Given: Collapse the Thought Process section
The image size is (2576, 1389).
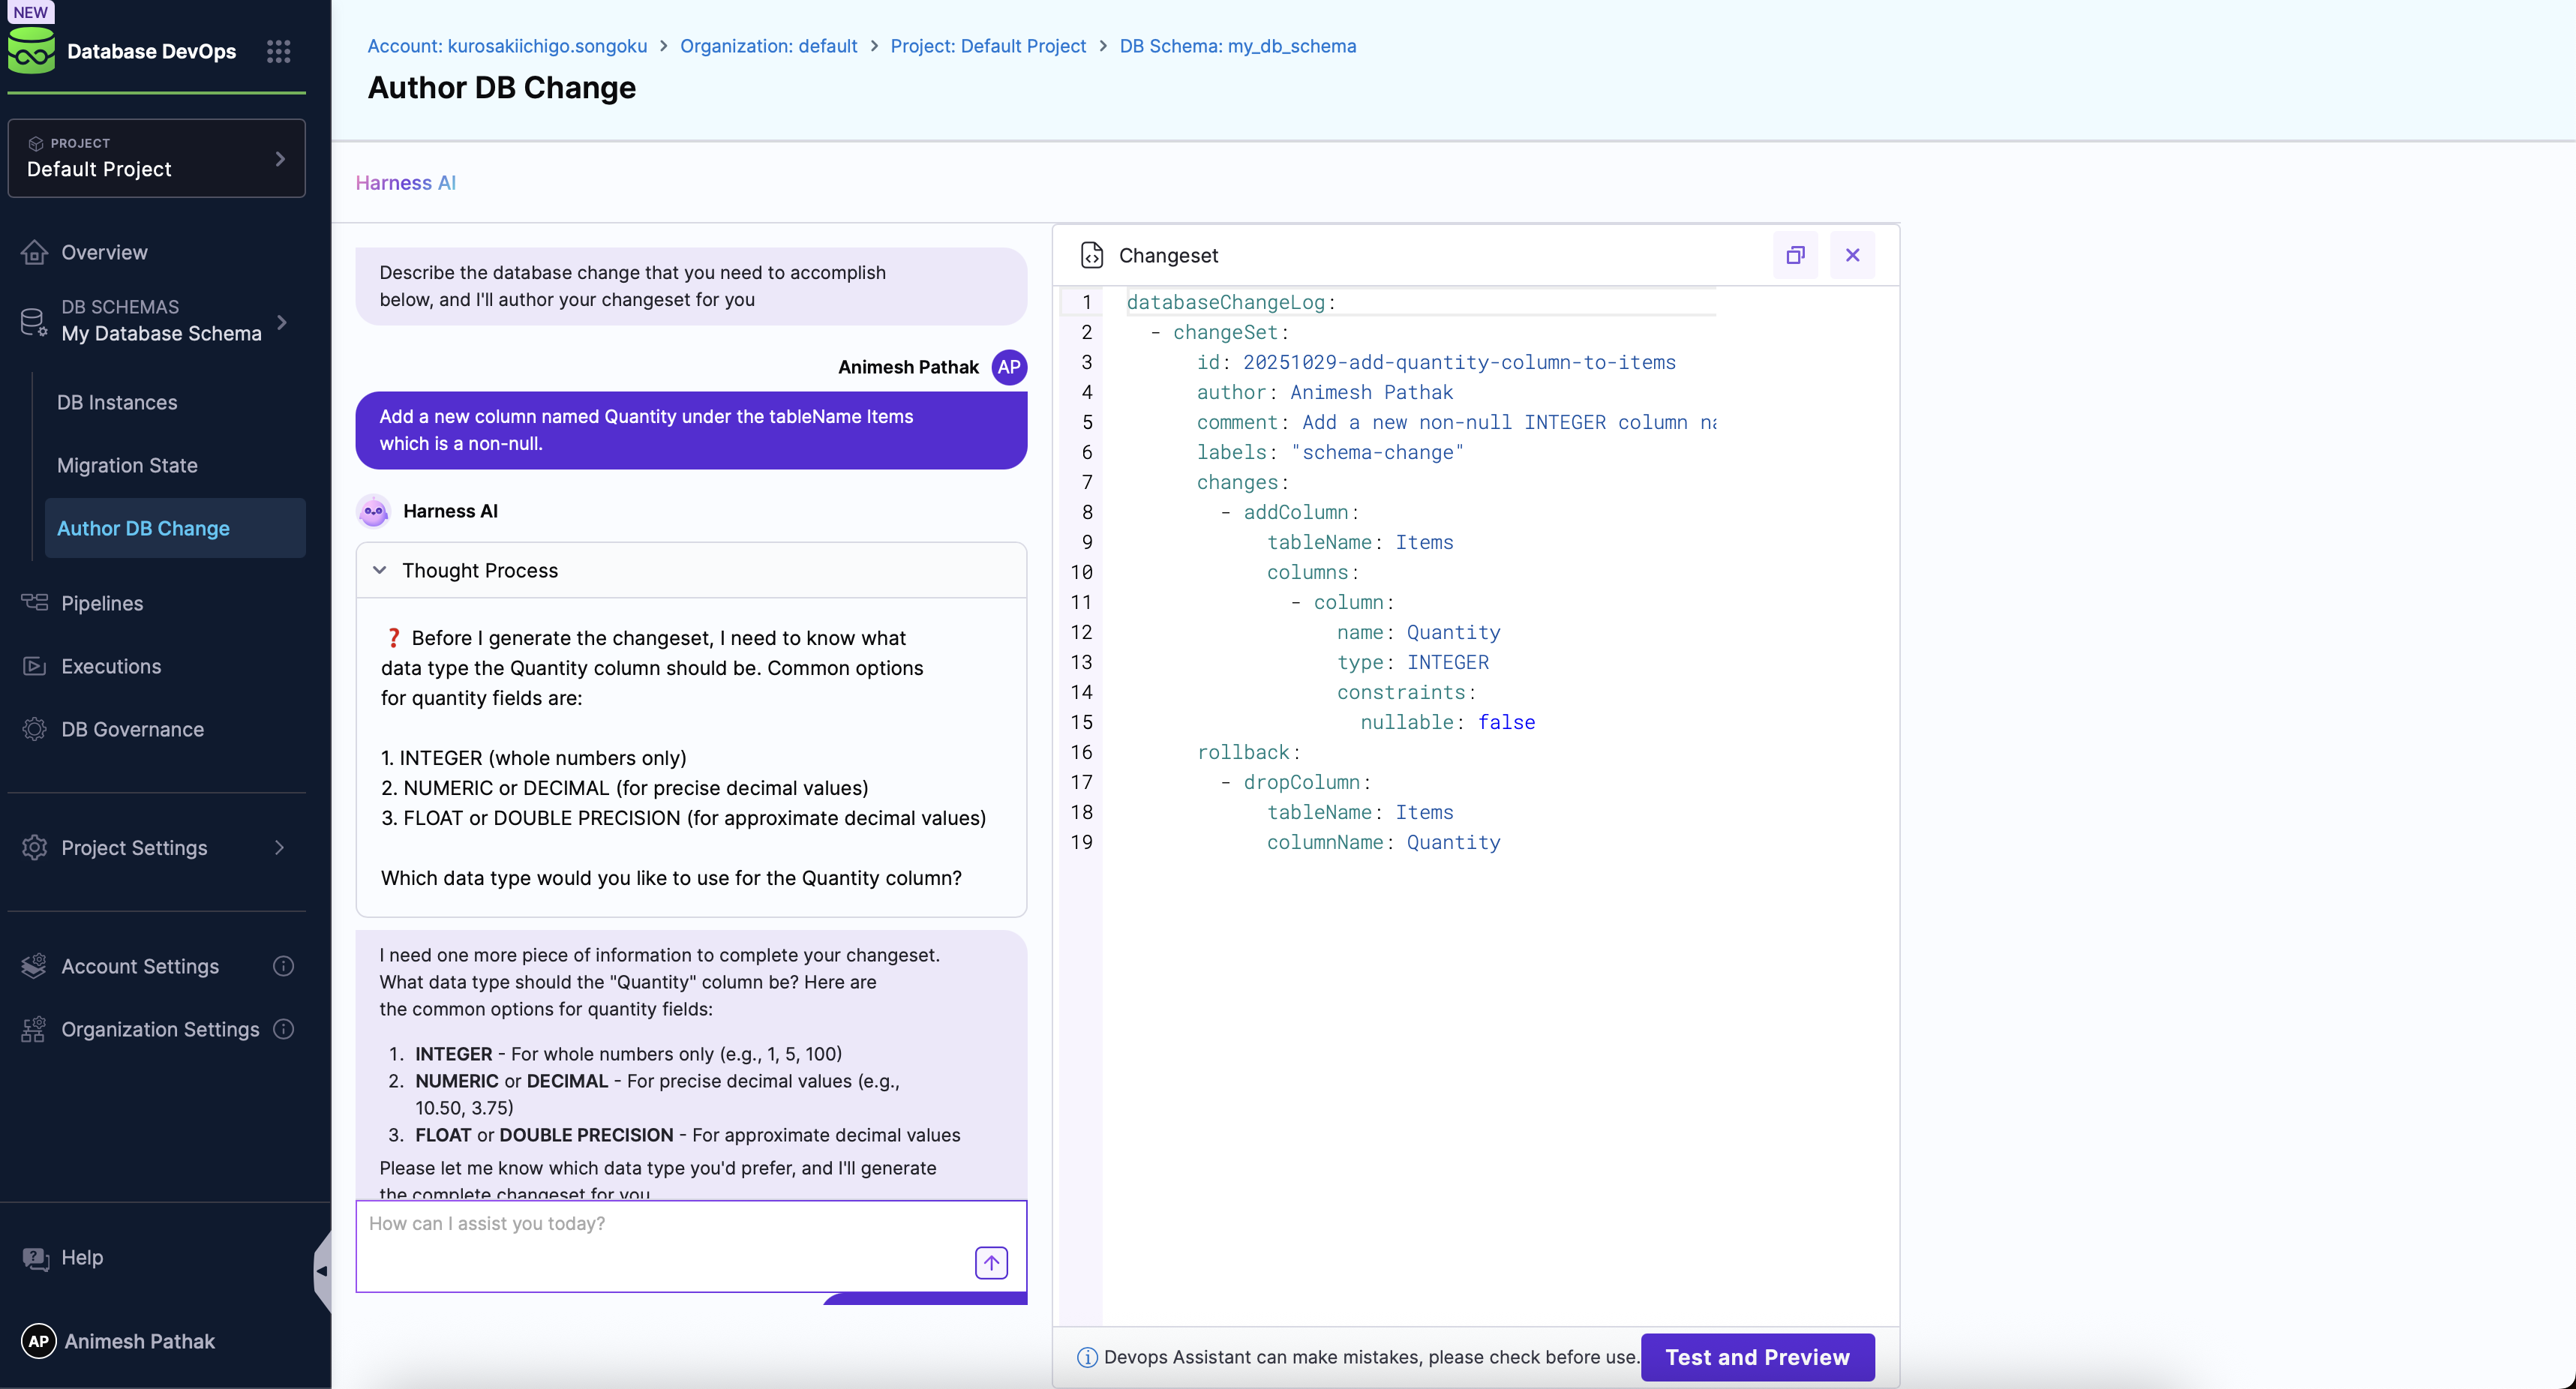Looking at the screenshot, I should coord(379,570).
